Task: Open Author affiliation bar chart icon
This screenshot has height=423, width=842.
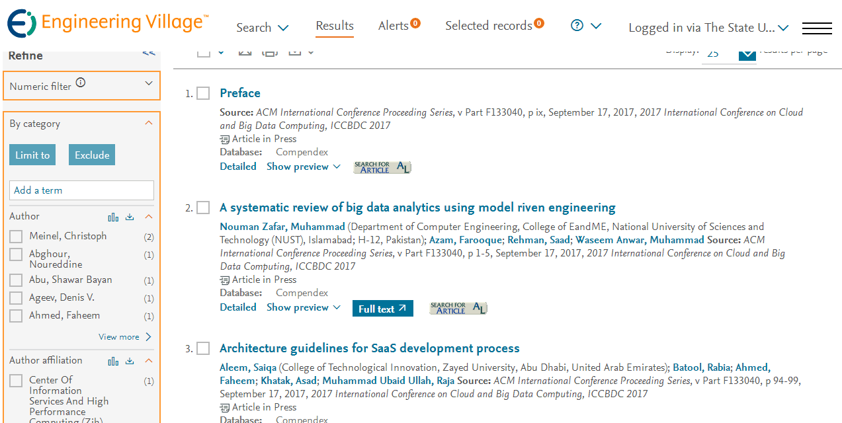Action: (113, 361)
